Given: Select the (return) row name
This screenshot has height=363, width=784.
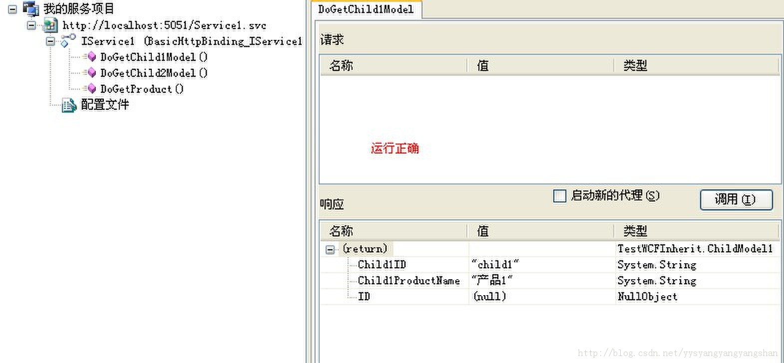Looking at the screenshot, I should click(365, 248).
